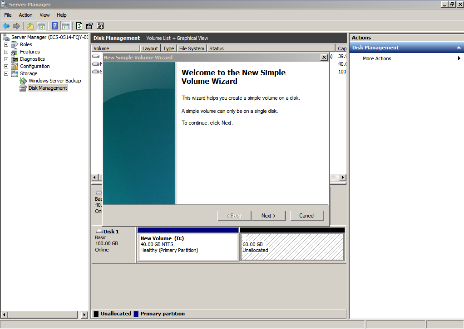Sort by the Layout column header
This screenshot has width=464, height=329.
tap(150, 48)
